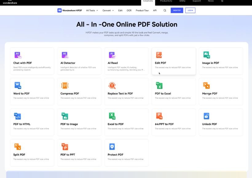Click the Excel to PDF icon
This screenshot has width=252, height=178.
click(112, 116)
